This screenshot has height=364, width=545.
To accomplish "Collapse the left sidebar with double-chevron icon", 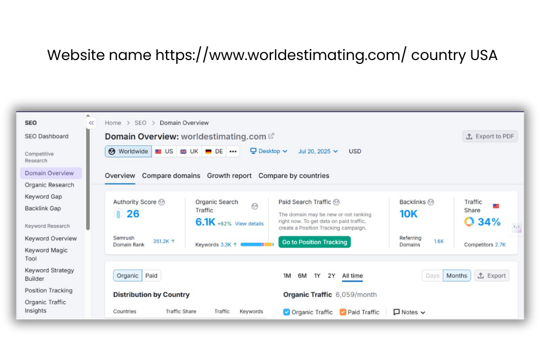I will (92, 123).
